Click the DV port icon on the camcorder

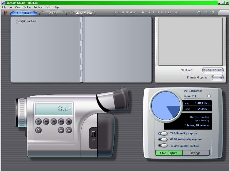point(93,134)
